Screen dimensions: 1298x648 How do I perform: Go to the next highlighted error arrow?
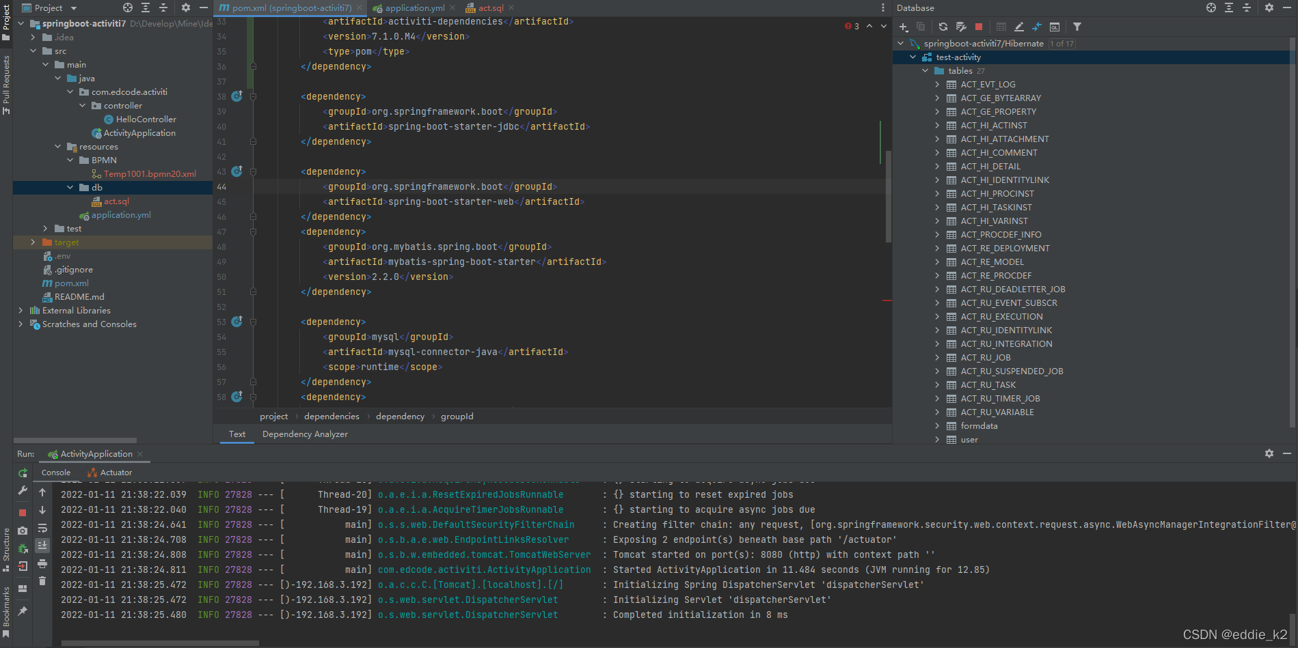[x=884, y=26]
